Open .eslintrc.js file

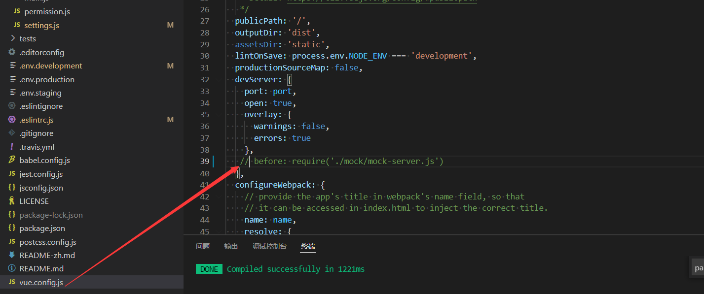click(x=37, y=120)
